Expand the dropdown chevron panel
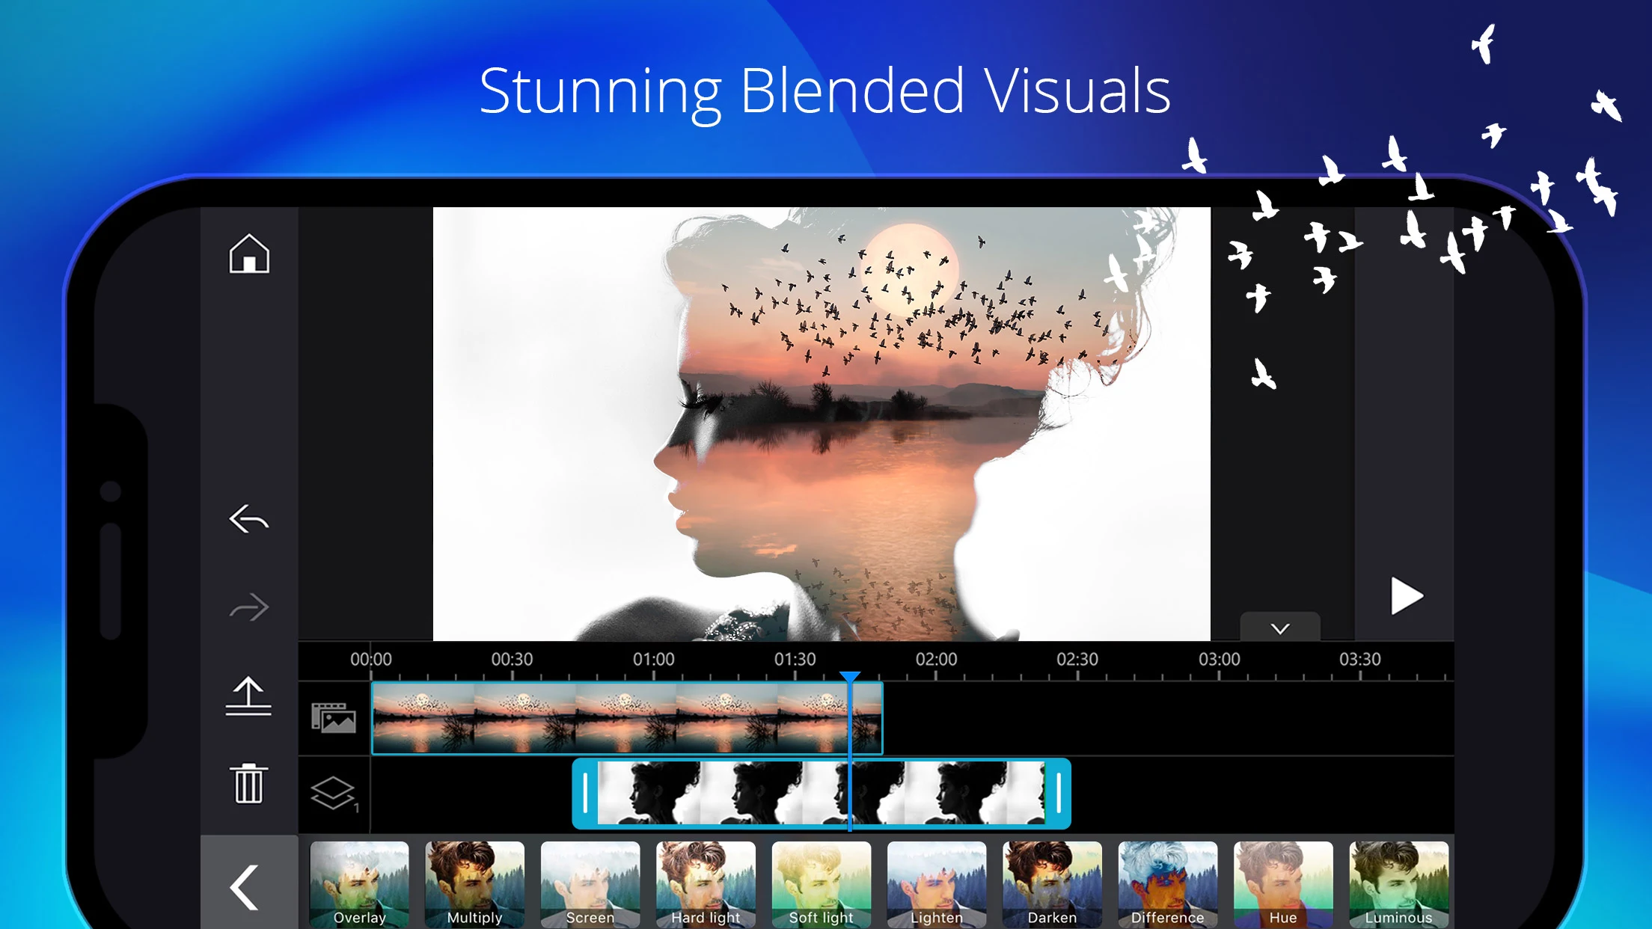Screen dimensions: 1652x929 click(1279, 628)
